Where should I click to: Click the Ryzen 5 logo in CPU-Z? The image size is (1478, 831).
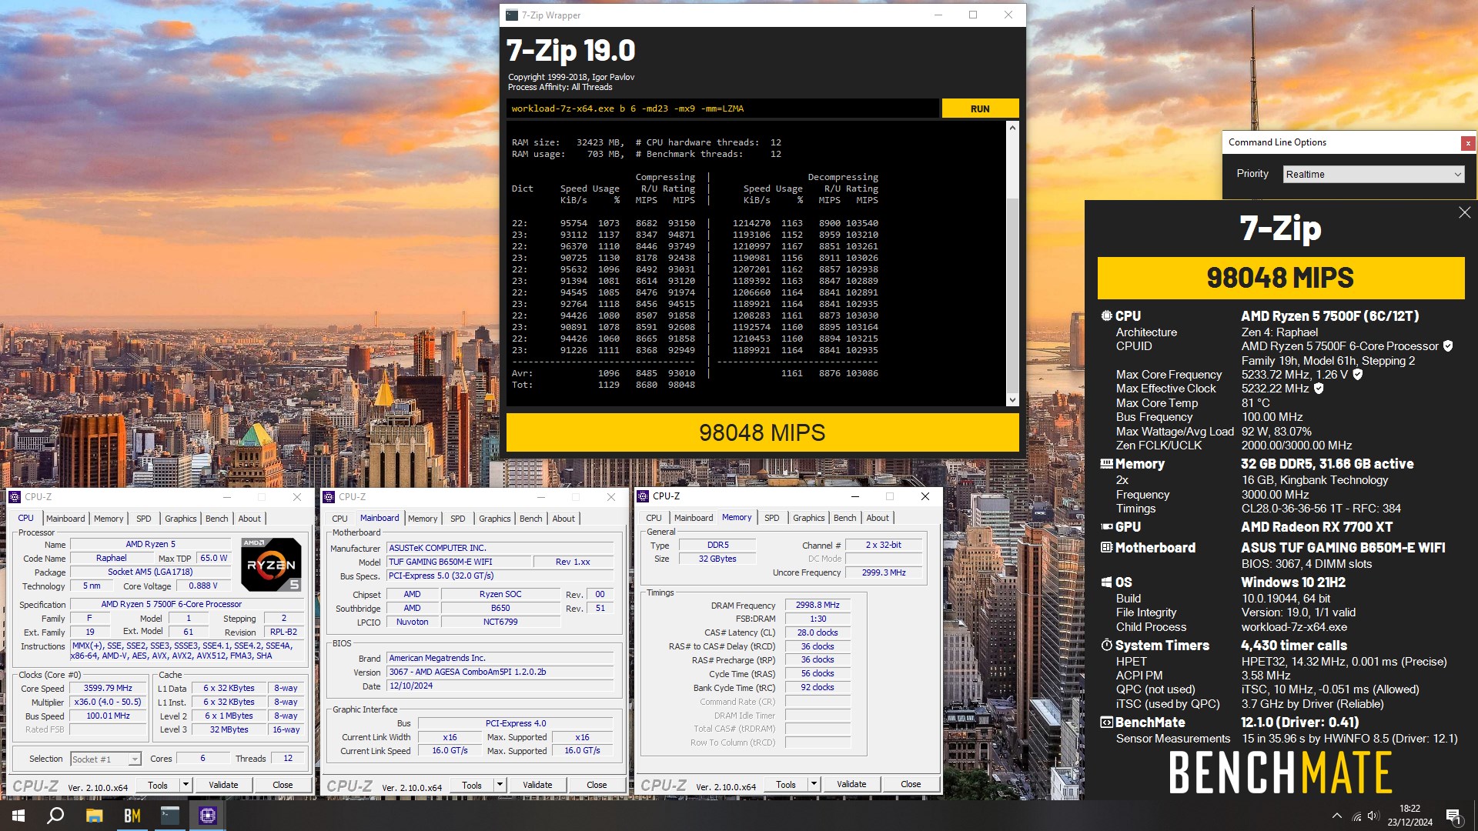tap(271, 564)
